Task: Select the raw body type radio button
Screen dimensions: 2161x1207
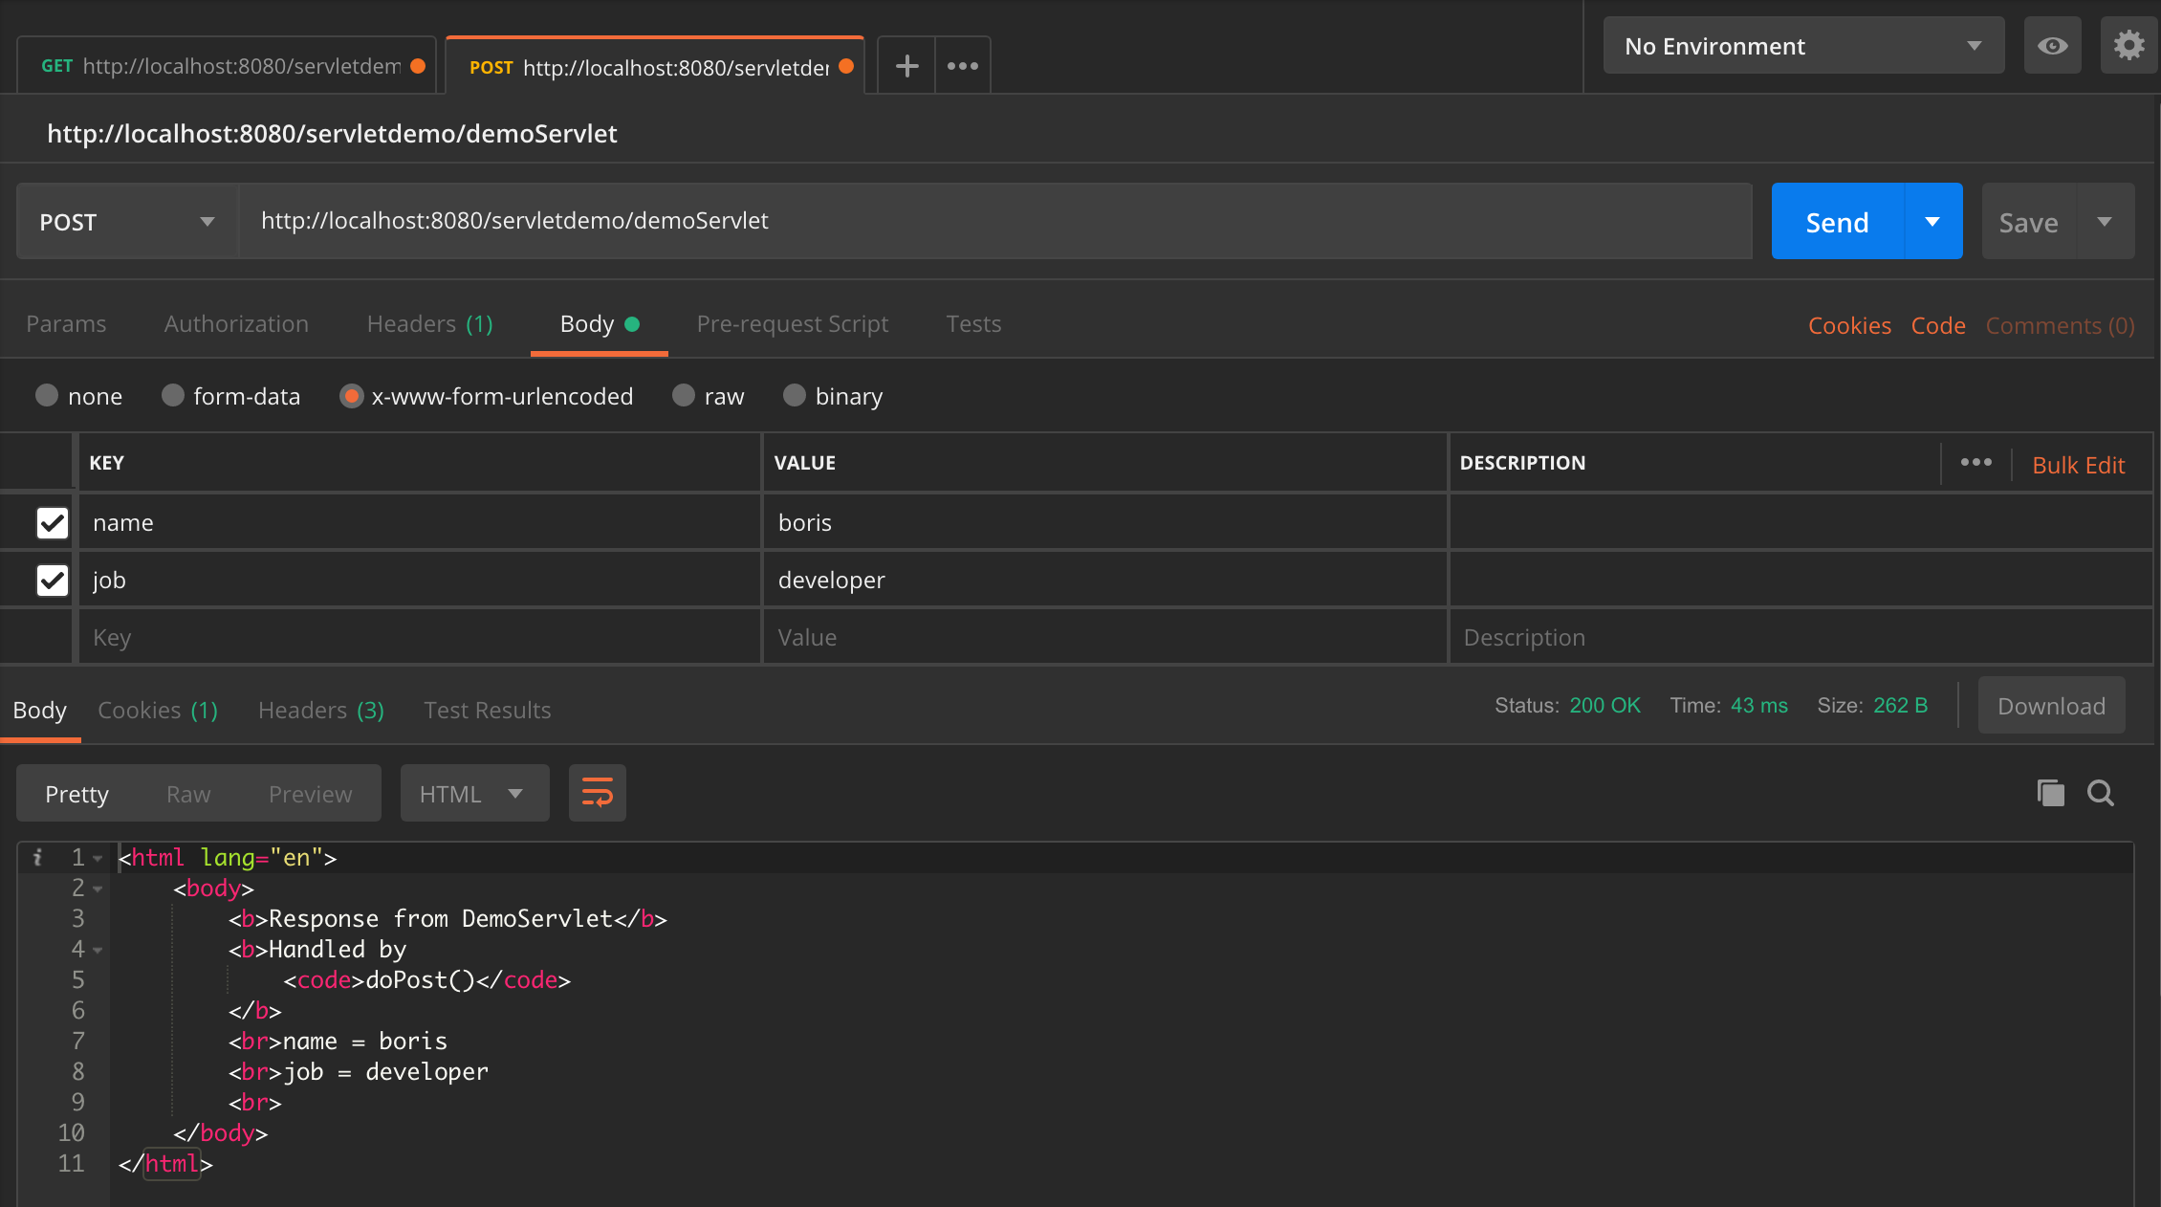Action: (x=683, y=395)
